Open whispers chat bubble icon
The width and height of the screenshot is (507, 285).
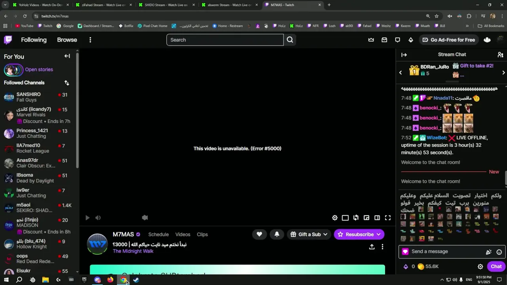pyautogui.click(x=397, y=40)
